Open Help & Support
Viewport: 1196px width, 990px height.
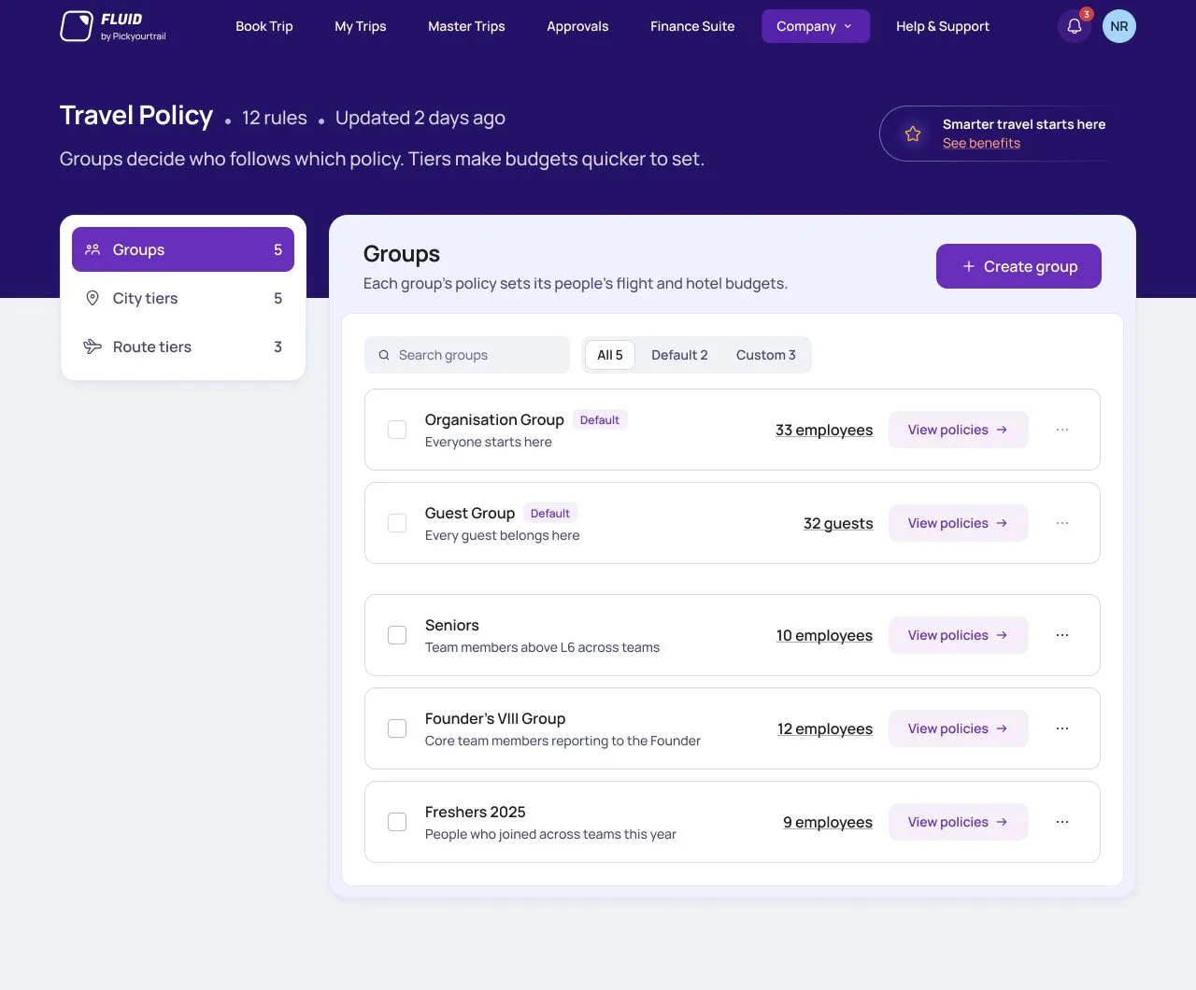(943, 26)
